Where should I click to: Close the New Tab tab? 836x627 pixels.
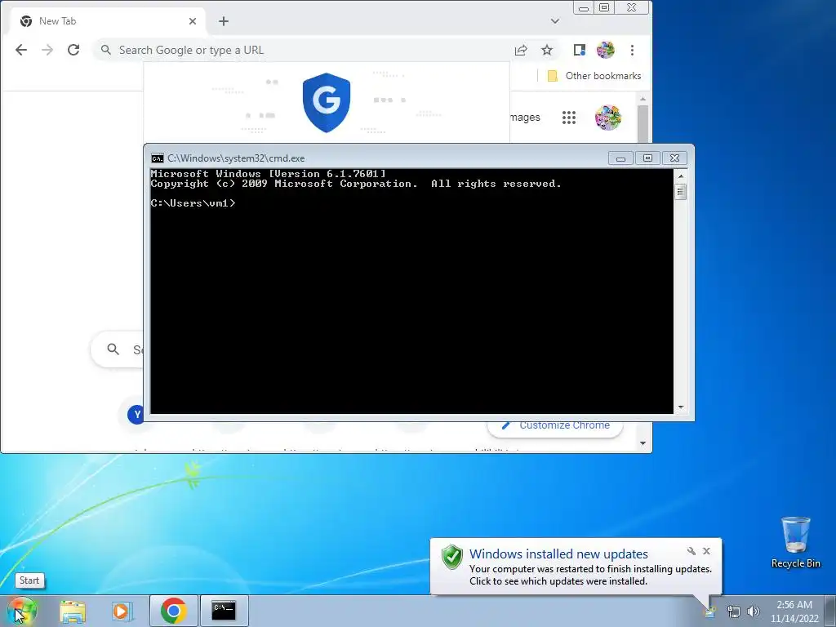[193, 21]
